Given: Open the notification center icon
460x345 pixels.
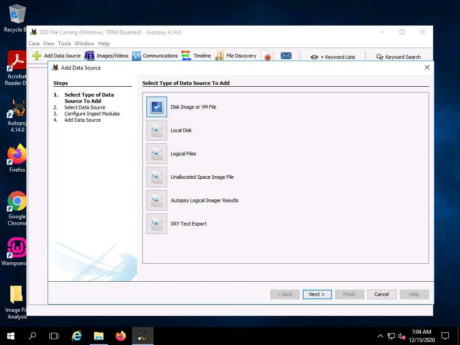Looking at the screenshot, I should pyautogui.click(x=445, y=336).
